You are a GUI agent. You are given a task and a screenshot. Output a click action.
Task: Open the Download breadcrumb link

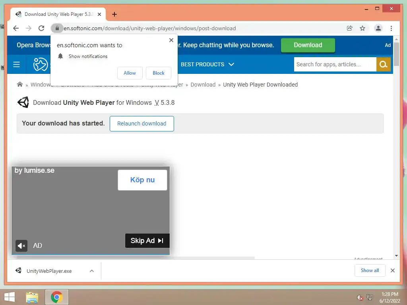[203, 85]
